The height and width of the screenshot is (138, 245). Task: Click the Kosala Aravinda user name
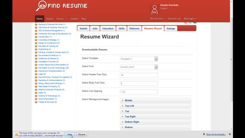tap(169, 5)
